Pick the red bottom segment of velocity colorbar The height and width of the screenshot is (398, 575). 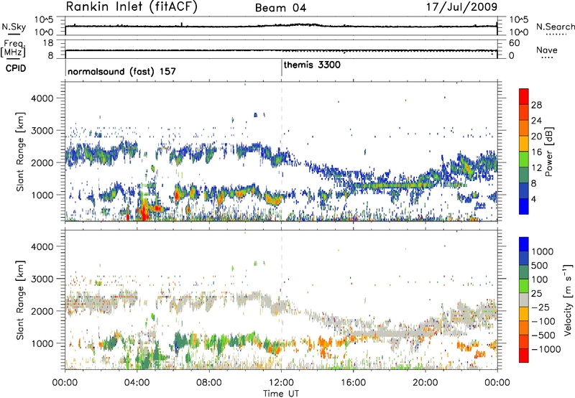tap(524, 356)
